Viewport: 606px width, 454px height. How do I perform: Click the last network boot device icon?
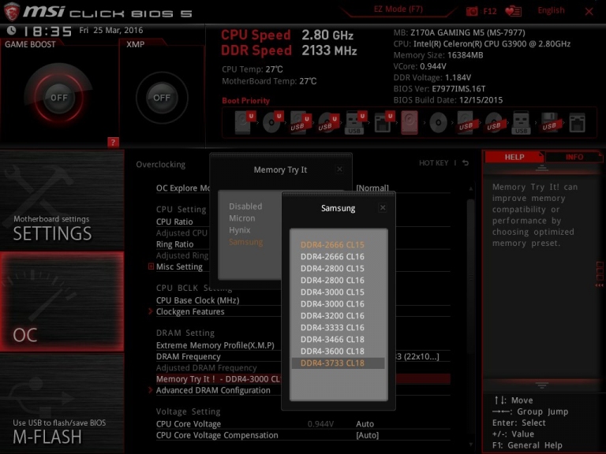[577, 123]
